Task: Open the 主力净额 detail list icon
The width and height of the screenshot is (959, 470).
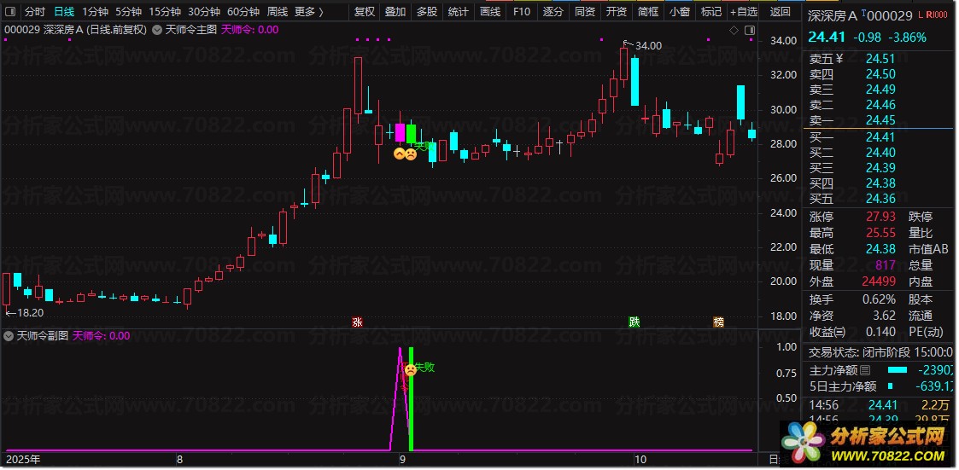Action: pyautogui.click(x=864, y=370)
